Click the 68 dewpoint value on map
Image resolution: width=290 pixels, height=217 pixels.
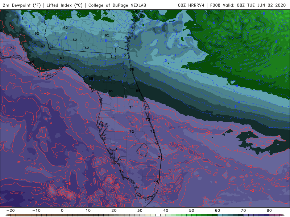pos(91,78)
